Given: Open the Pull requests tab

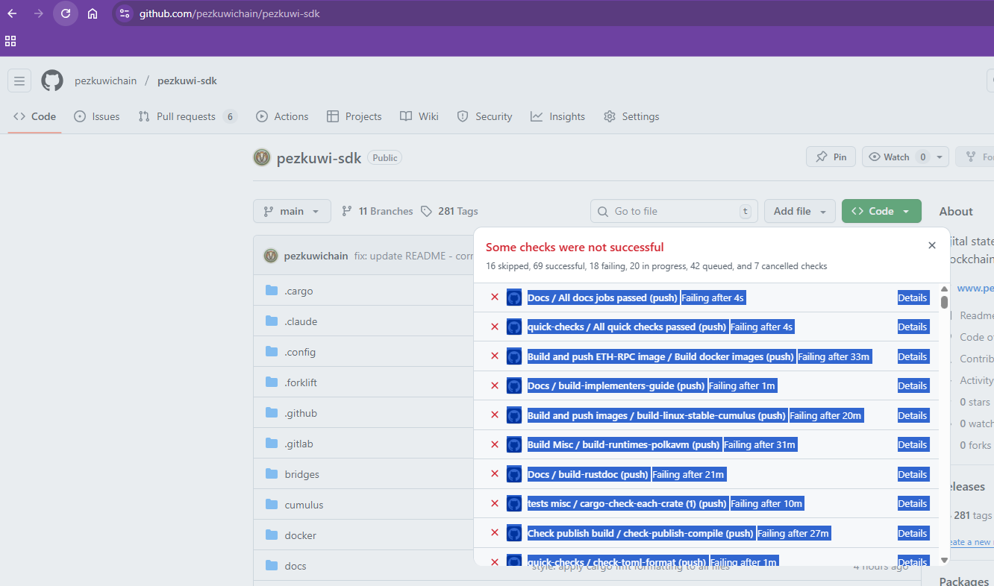Looking at the screenshot, I should pos(187,116).
